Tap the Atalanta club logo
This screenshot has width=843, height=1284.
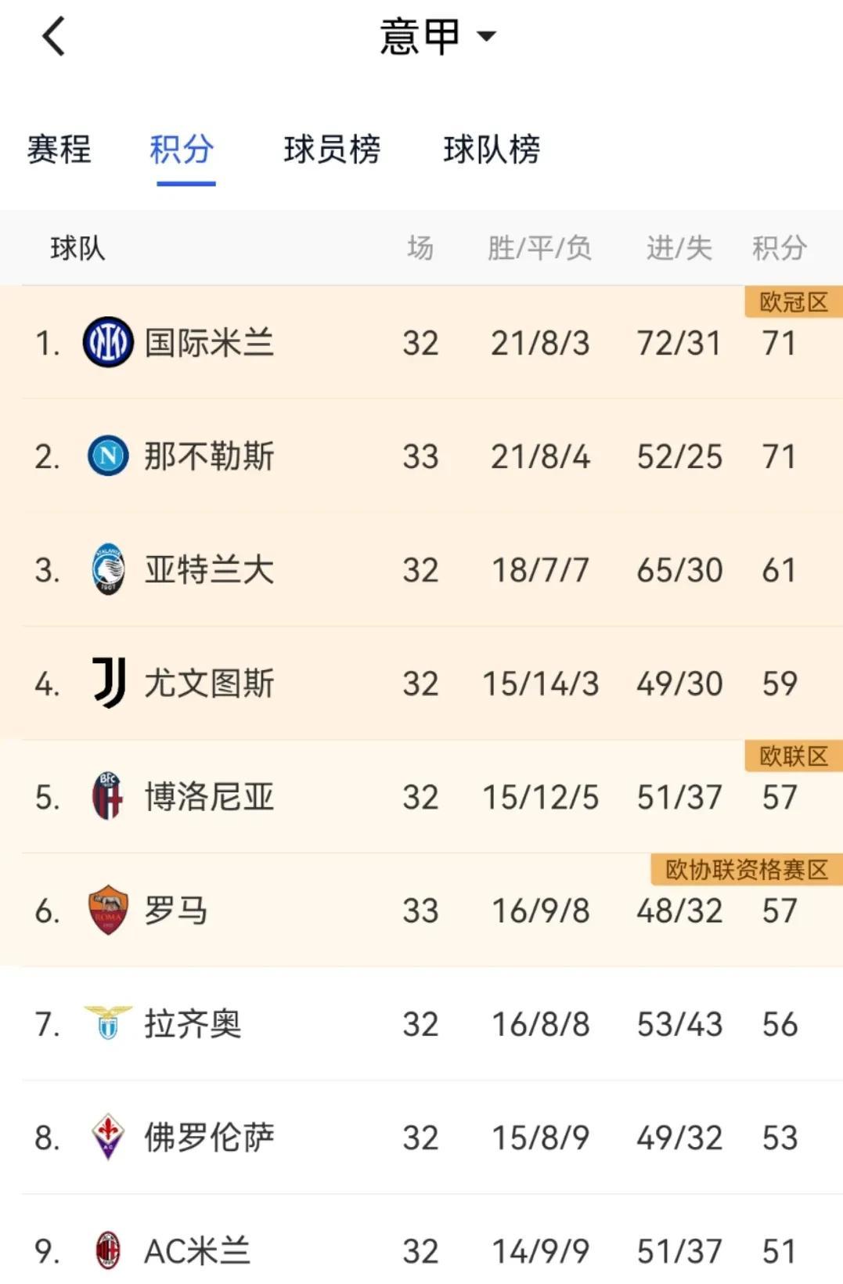pyautogui.click(x=108, y=569)
